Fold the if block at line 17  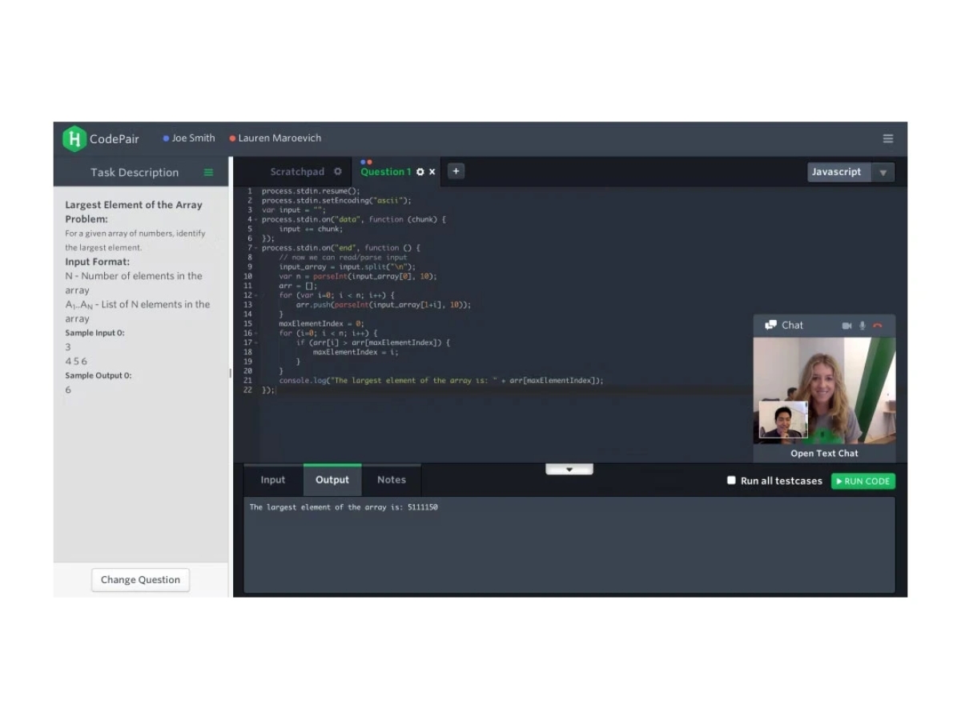[255, 342]
